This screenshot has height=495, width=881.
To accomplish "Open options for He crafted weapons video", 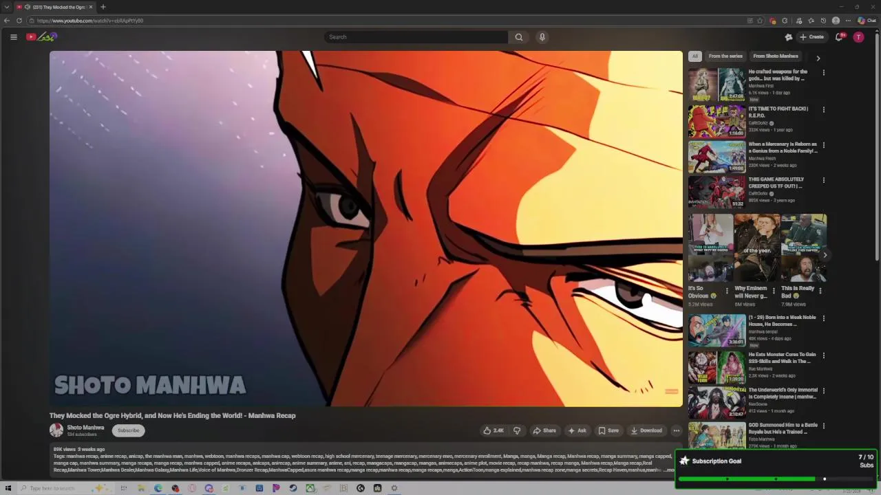I will (x=824, y=73).
